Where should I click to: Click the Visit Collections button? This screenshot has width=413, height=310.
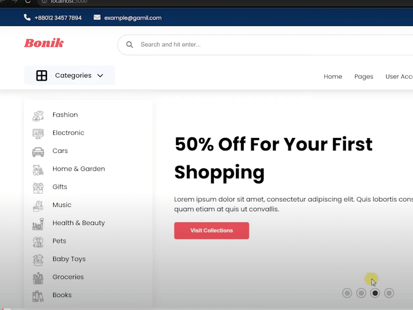click(212, 230)
